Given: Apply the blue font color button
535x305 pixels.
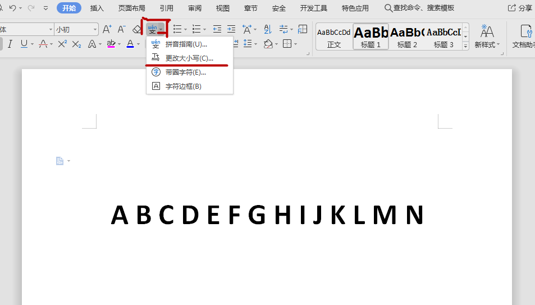Looking at the screenshot, I should pyautogui.click(x=130, y=44).
